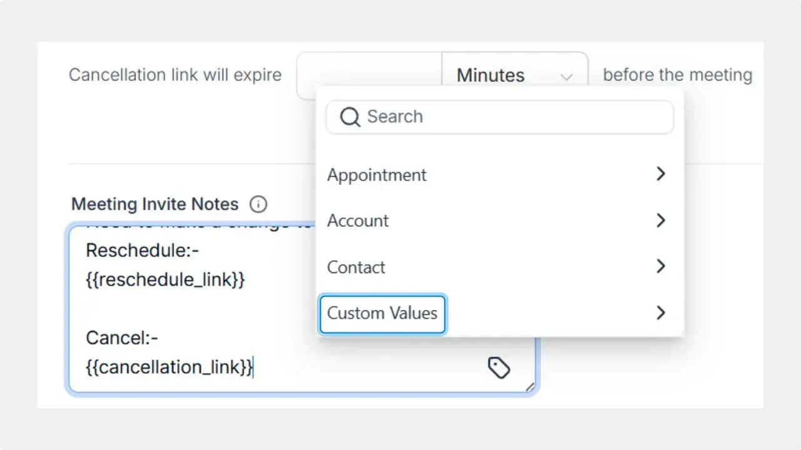Open the Minutes unit dropdown
This screenshot has width=801, height=450.
coord(514,74)
